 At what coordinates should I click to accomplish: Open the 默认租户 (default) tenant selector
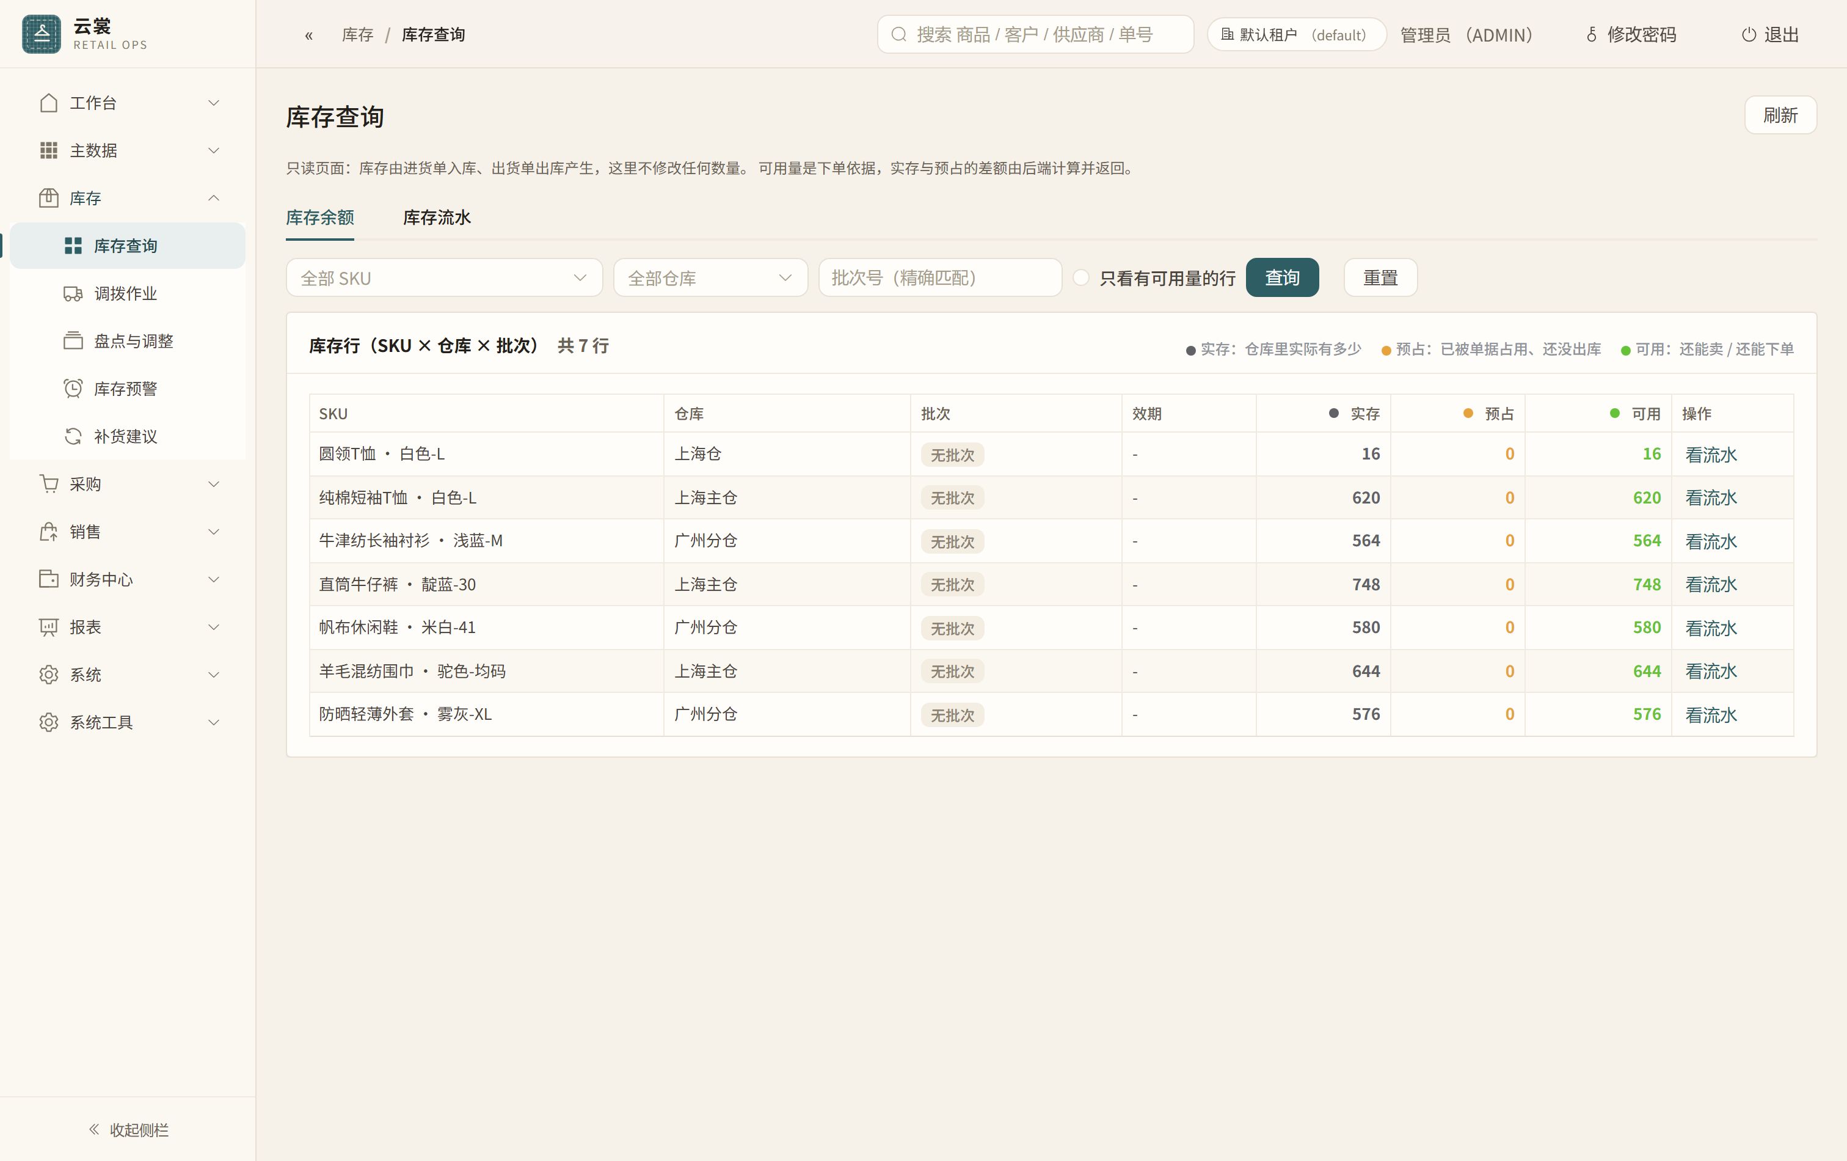click(x=1296, y=35)
